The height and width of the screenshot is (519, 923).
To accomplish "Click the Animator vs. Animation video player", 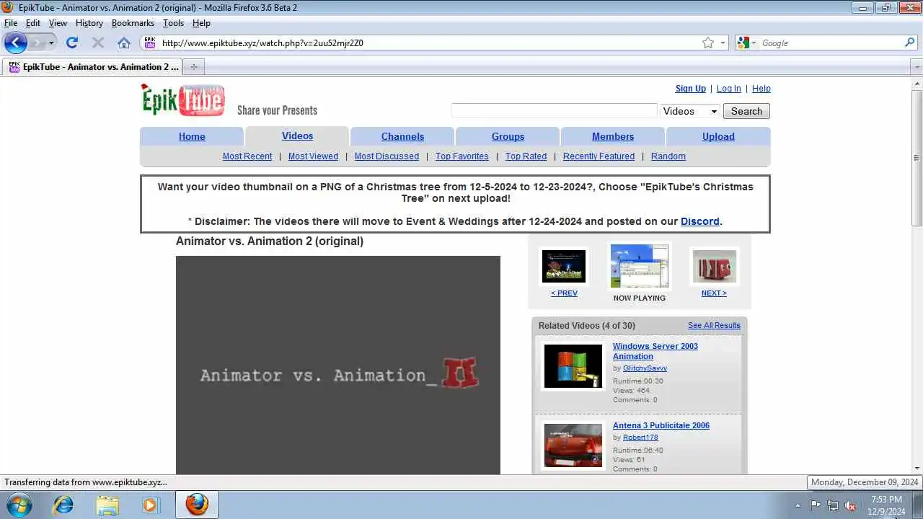I will [x=337, y=365].
